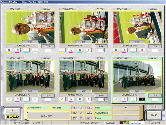Click print count field of QM0B0095.JPG
The width and height of the screenshot is (166, 125).
(155, 50)
